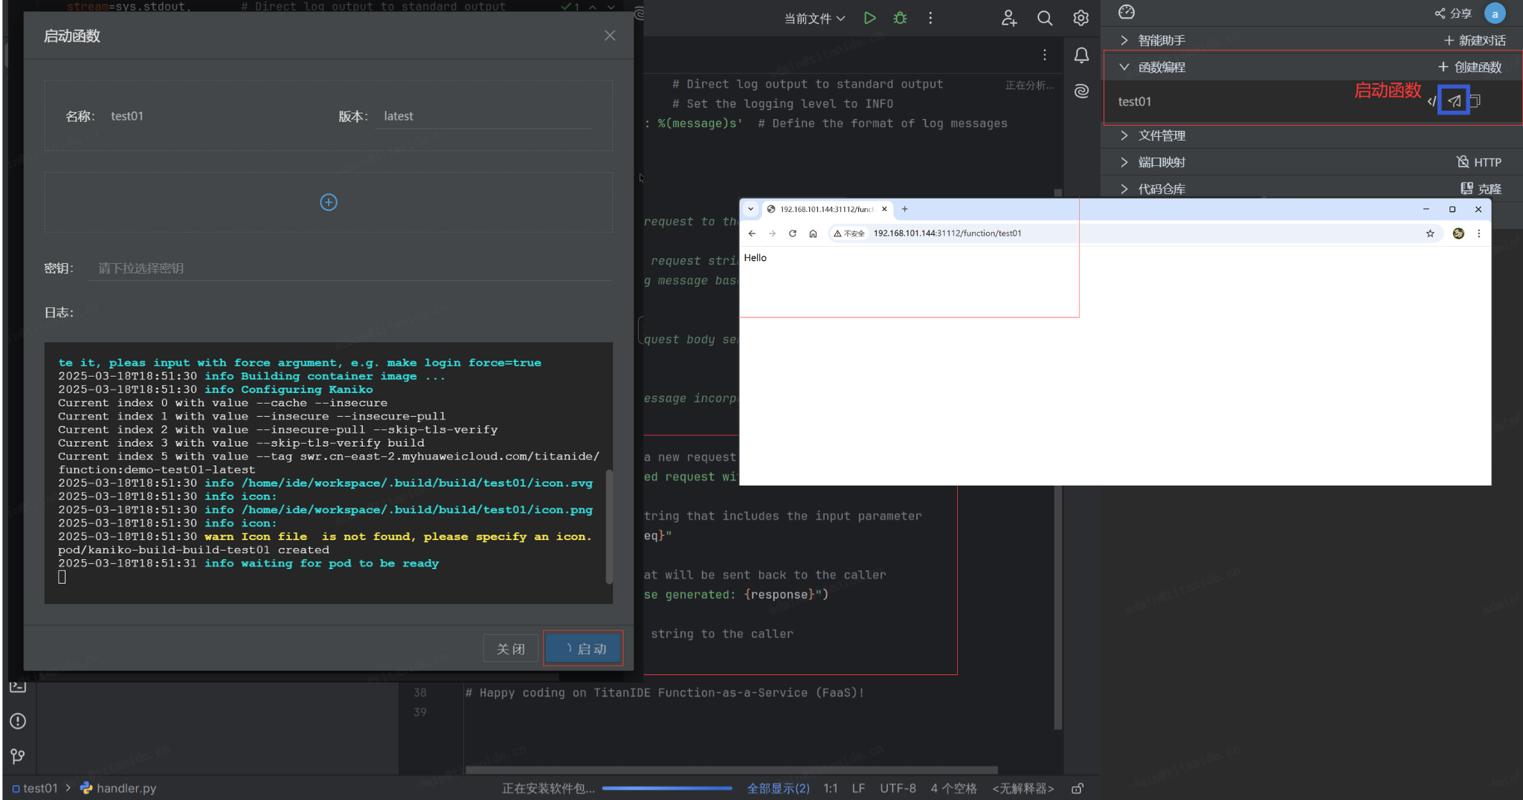The height and width of the screenshot is (800, 1523).
Task: Click the notifications bell icon
Action: 1081,55
